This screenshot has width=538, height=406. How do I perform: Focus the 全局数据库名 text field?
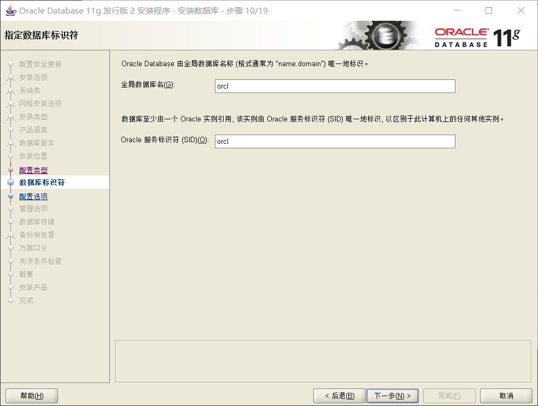(335, 86)
